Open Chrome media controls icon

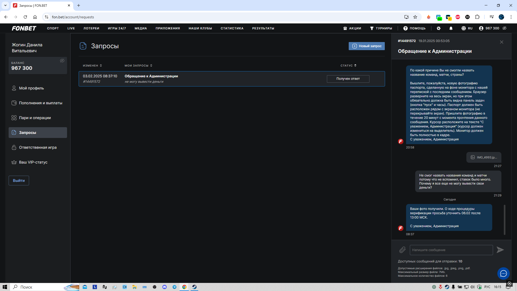click(492, 17)
